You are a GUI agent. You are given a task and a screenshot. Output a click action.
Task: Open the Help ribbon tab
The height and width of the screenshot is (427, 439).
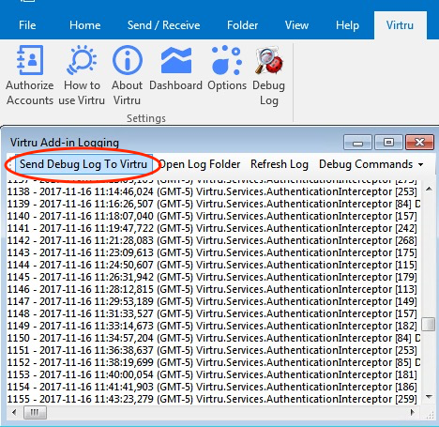point(347,25)
